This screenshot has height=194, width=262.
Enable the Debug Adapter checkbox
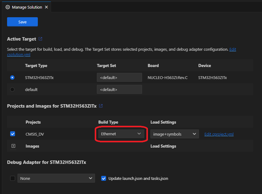pyautogui.click(x=12, y=178)
